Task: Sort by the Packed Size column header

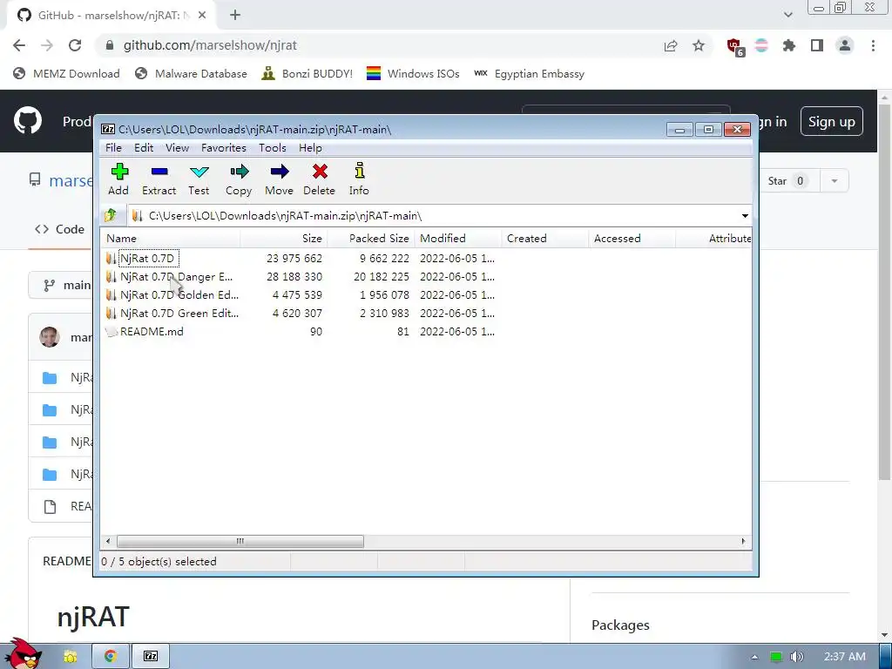Action: coord(370,239)
